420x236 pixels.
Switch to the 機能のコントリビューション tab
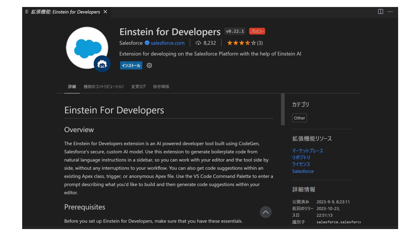[104, 87]
